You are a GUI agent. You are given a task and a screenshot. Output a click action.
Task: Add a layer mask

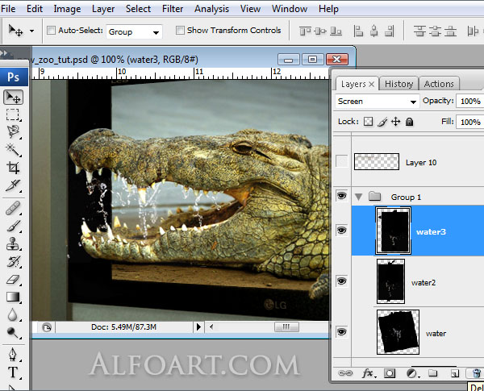(x=390, y=373)
